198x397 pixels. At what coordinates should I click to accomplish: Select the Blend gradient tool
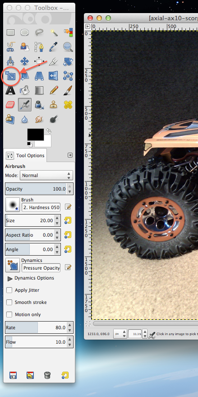(x=39, y=90)
